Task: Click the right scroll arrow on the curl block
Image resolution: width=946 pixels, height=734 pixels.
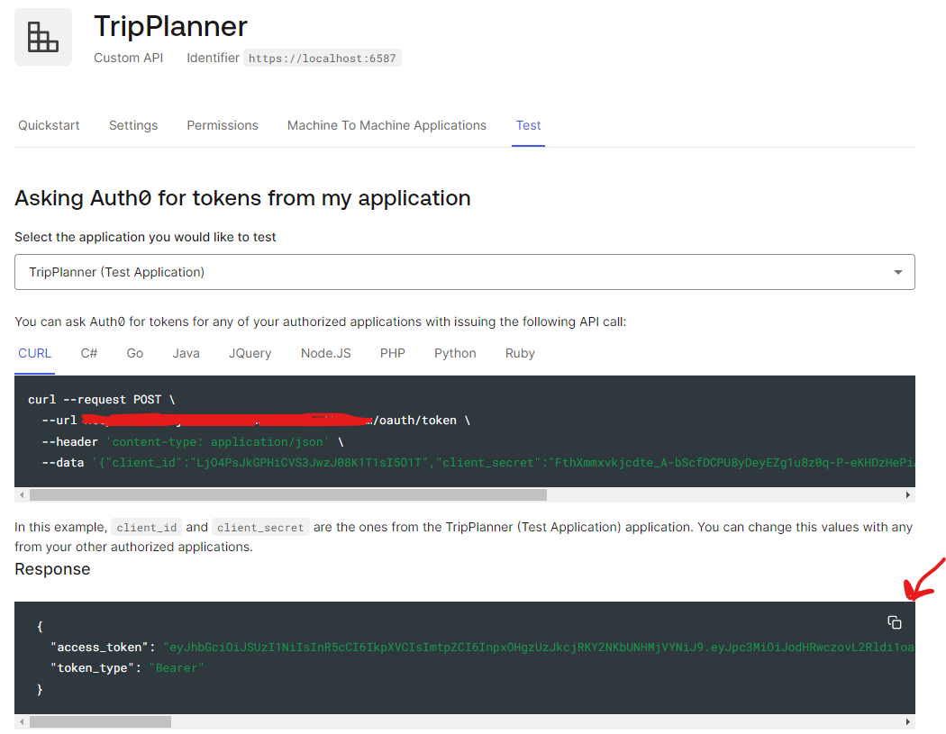Action: point(909,494)
